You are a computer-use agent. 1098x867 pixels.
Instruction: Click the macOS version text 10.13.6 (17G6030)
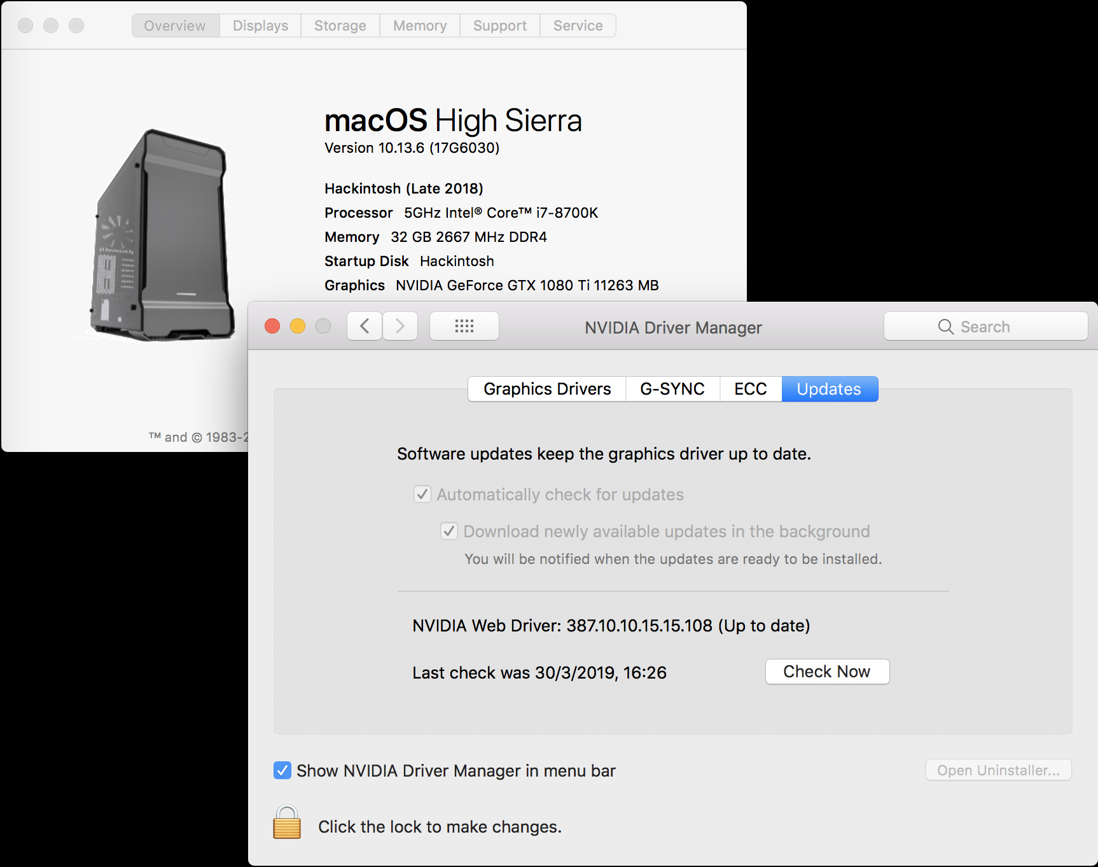coord(412,148)
